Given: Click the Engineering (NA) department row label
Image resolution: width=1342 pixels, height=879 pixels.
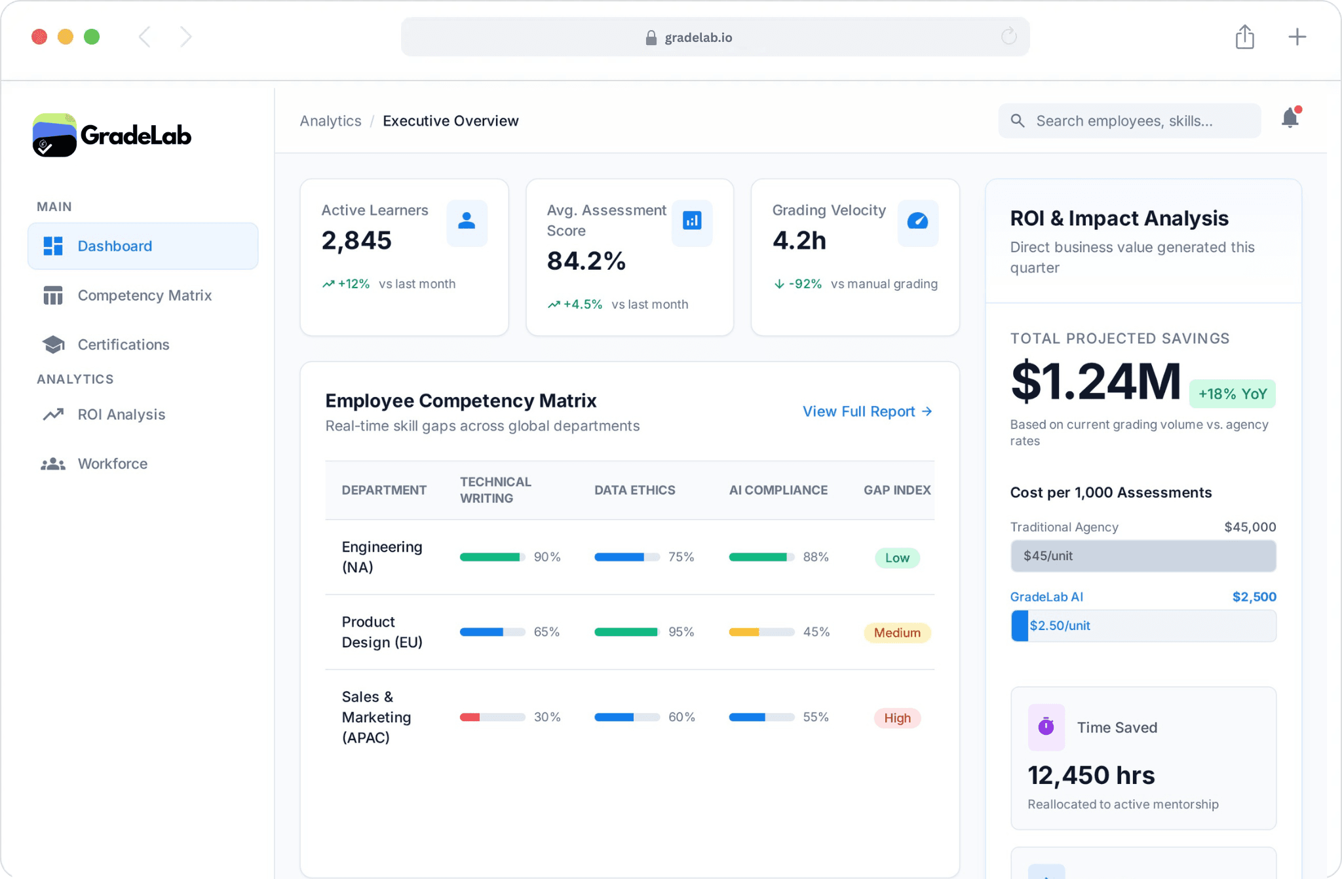Looking at the screenshot, I should (382, 557).
